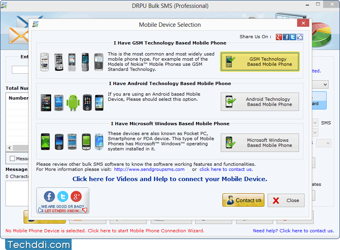Share on Twitter icon at top
340x250 pixels.
[x=293, y=37]
